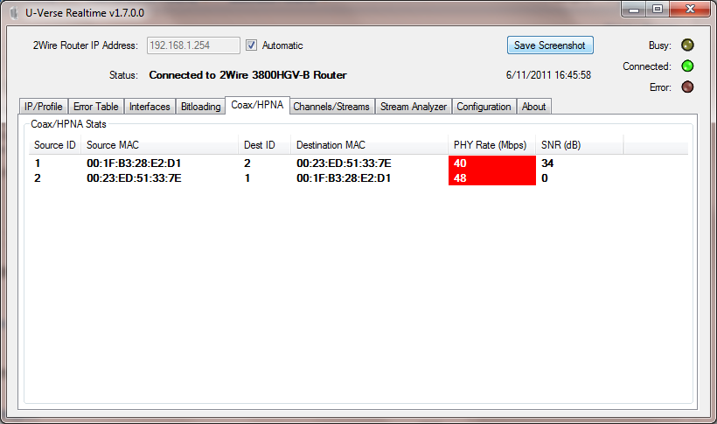Open the Channels/Streams tab
717x424 pixels.
click(331, 107)
